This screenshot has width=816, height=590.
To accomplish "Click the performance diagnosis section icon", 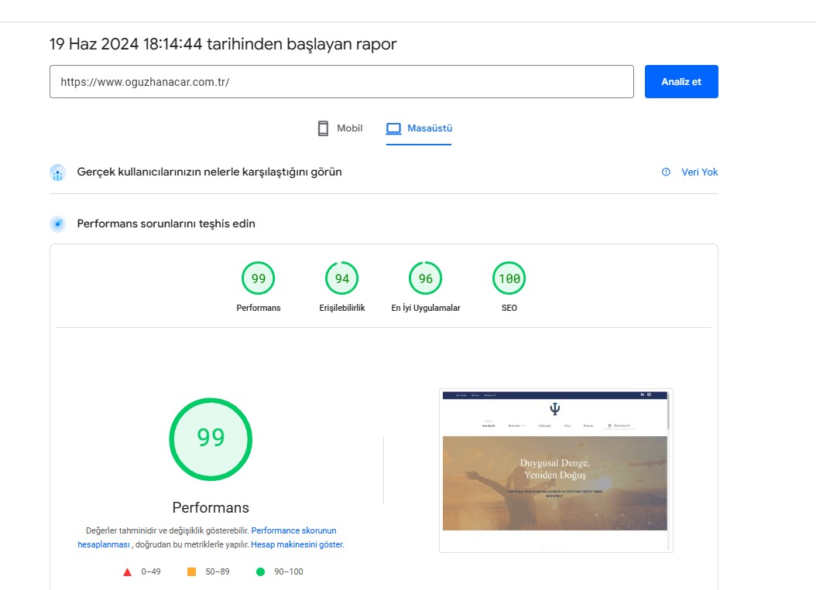I will pos(58,224).
